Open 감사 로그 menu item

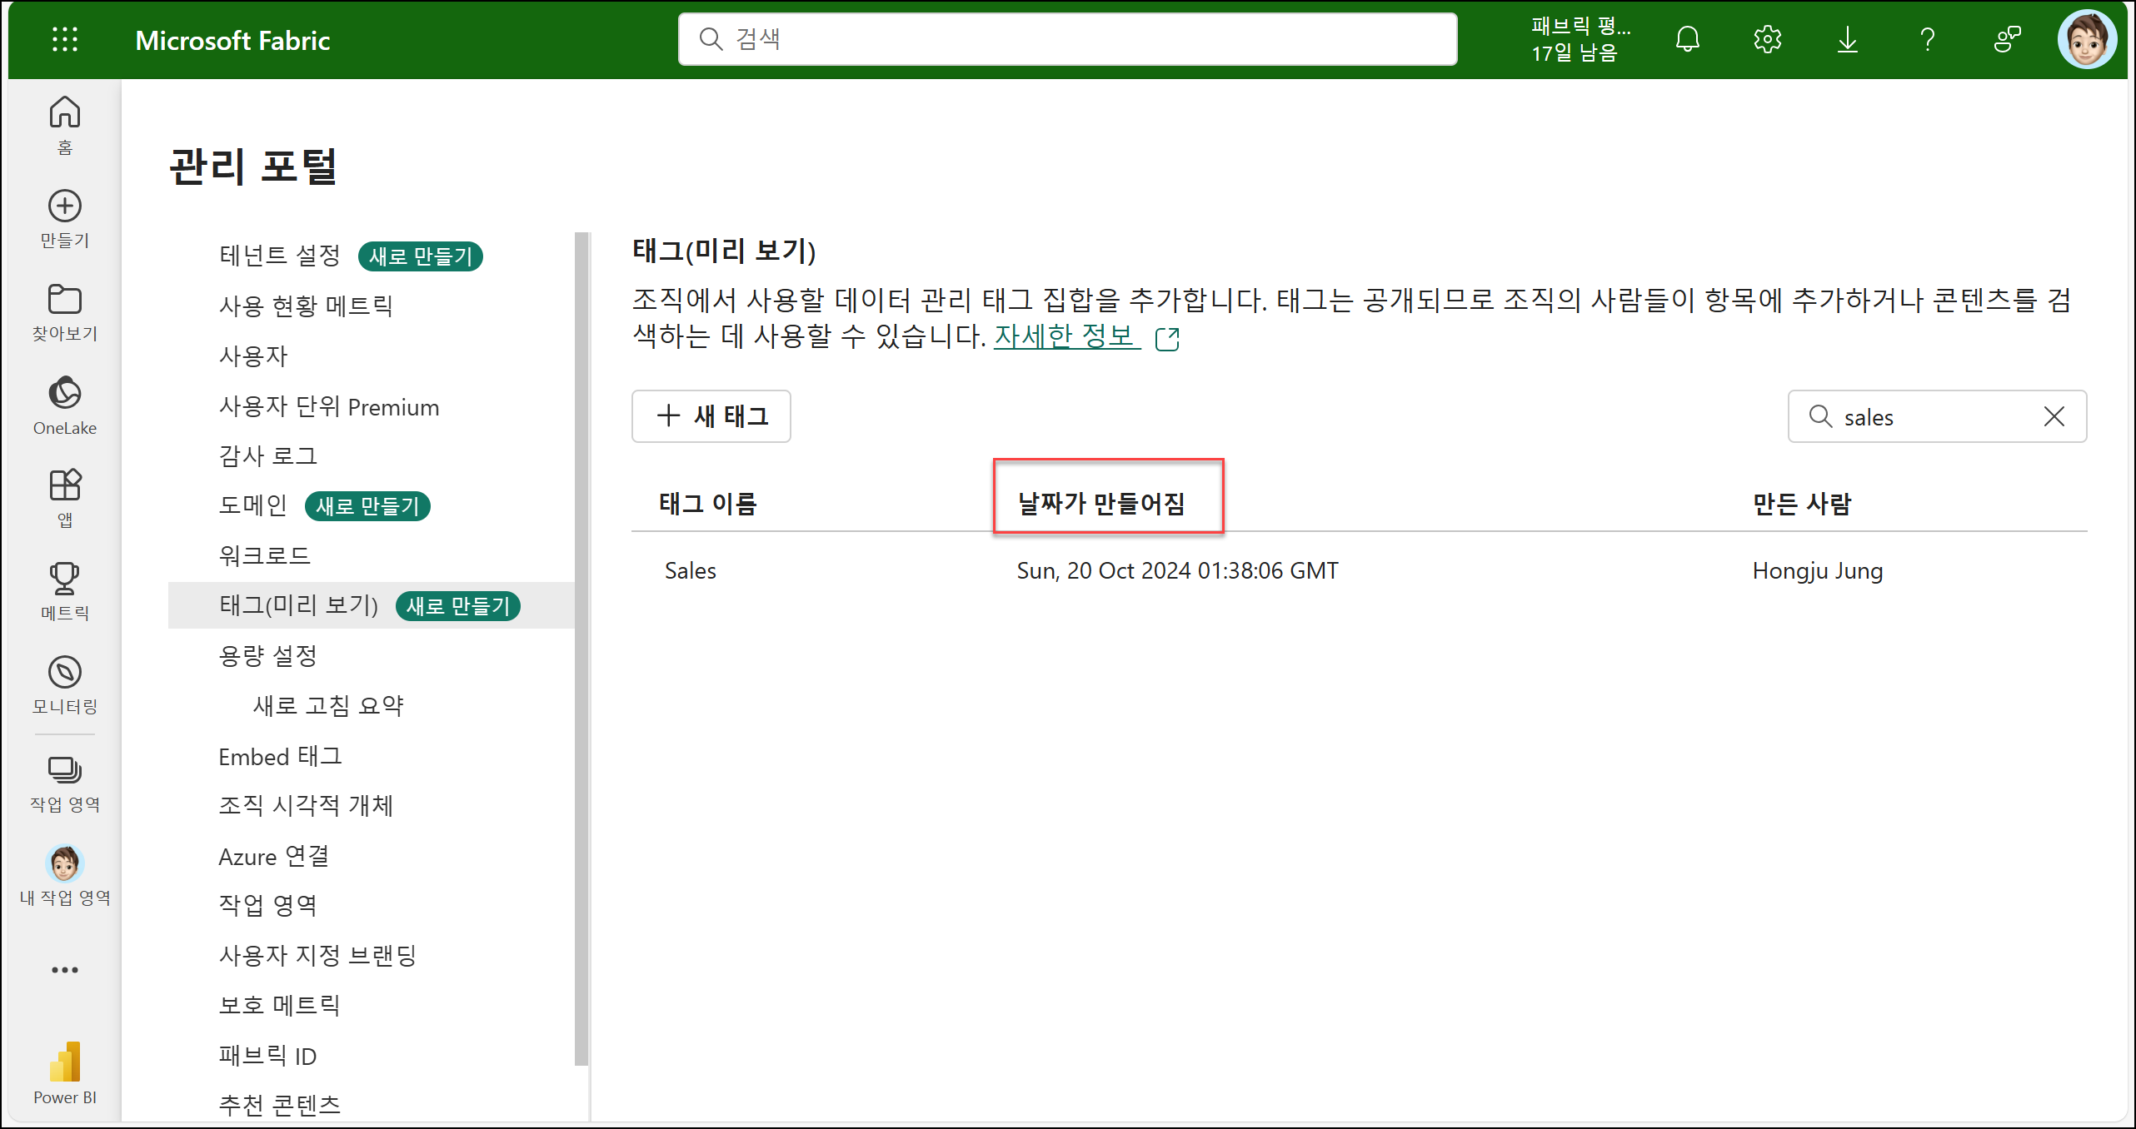click(x=267, y=455)
